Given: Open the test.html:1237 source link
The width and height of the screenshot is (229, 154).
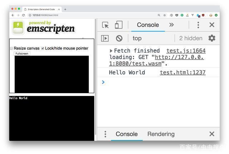Looking at the screenshot, I should coord(182,72).
